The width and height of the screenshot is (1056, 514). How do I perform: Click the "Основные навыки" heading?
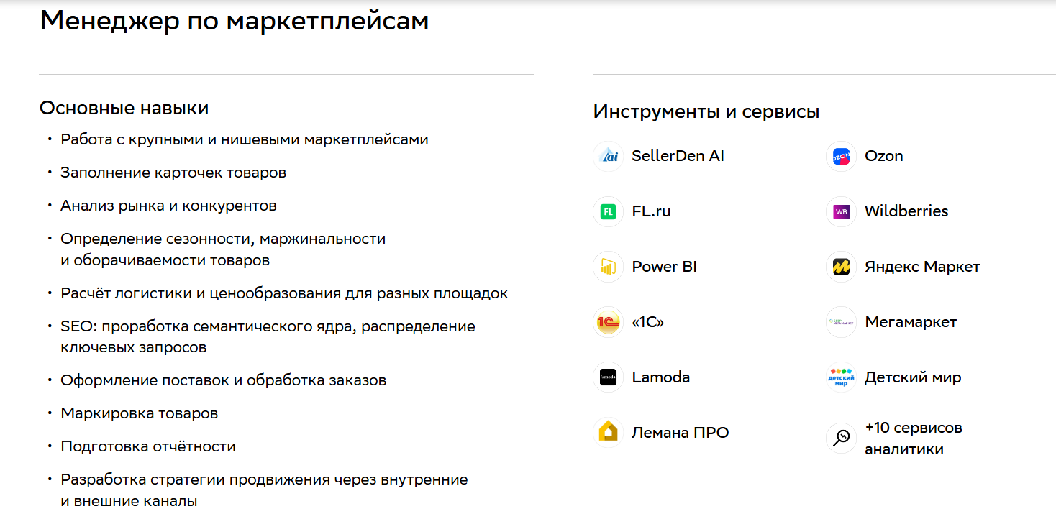[x=124, y=109]
